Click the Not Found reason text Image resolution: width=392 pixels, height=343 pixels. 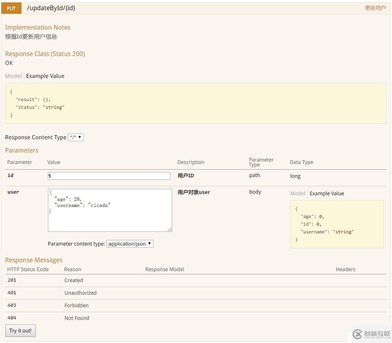tap(77, 318)
